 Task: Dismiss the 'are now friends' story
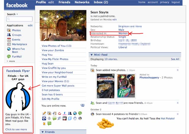point(178,103)
